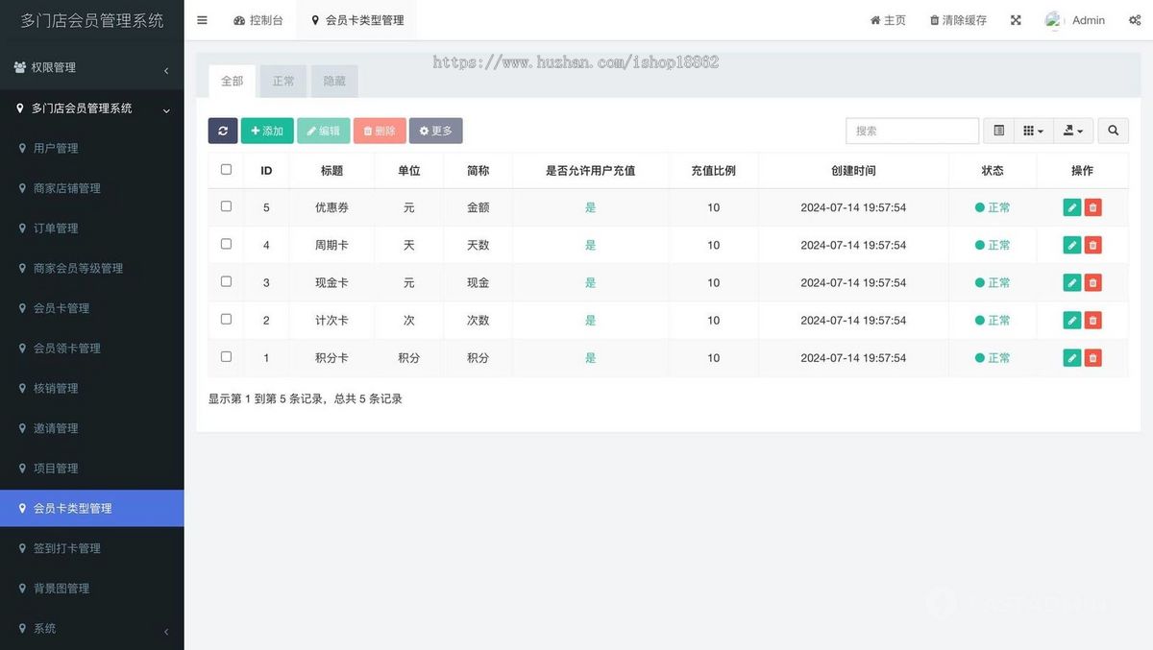Click inside the 搜索 input field
This screenshot has width=1153, height=650.
[x=911, y=131]
